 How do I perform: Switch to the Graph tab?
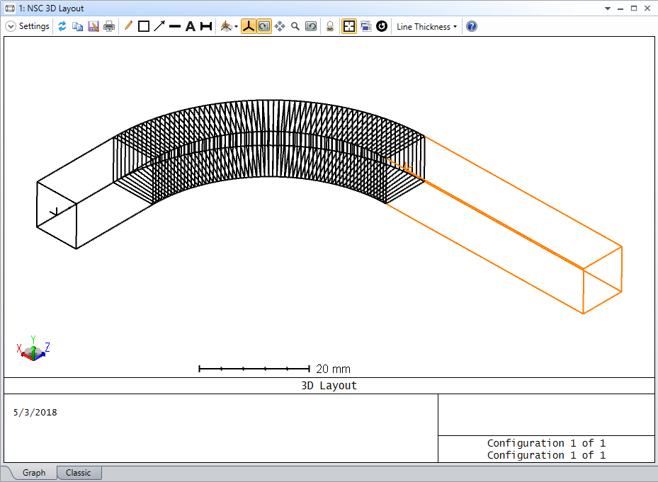pyautogui.click(x=33, y=473)
